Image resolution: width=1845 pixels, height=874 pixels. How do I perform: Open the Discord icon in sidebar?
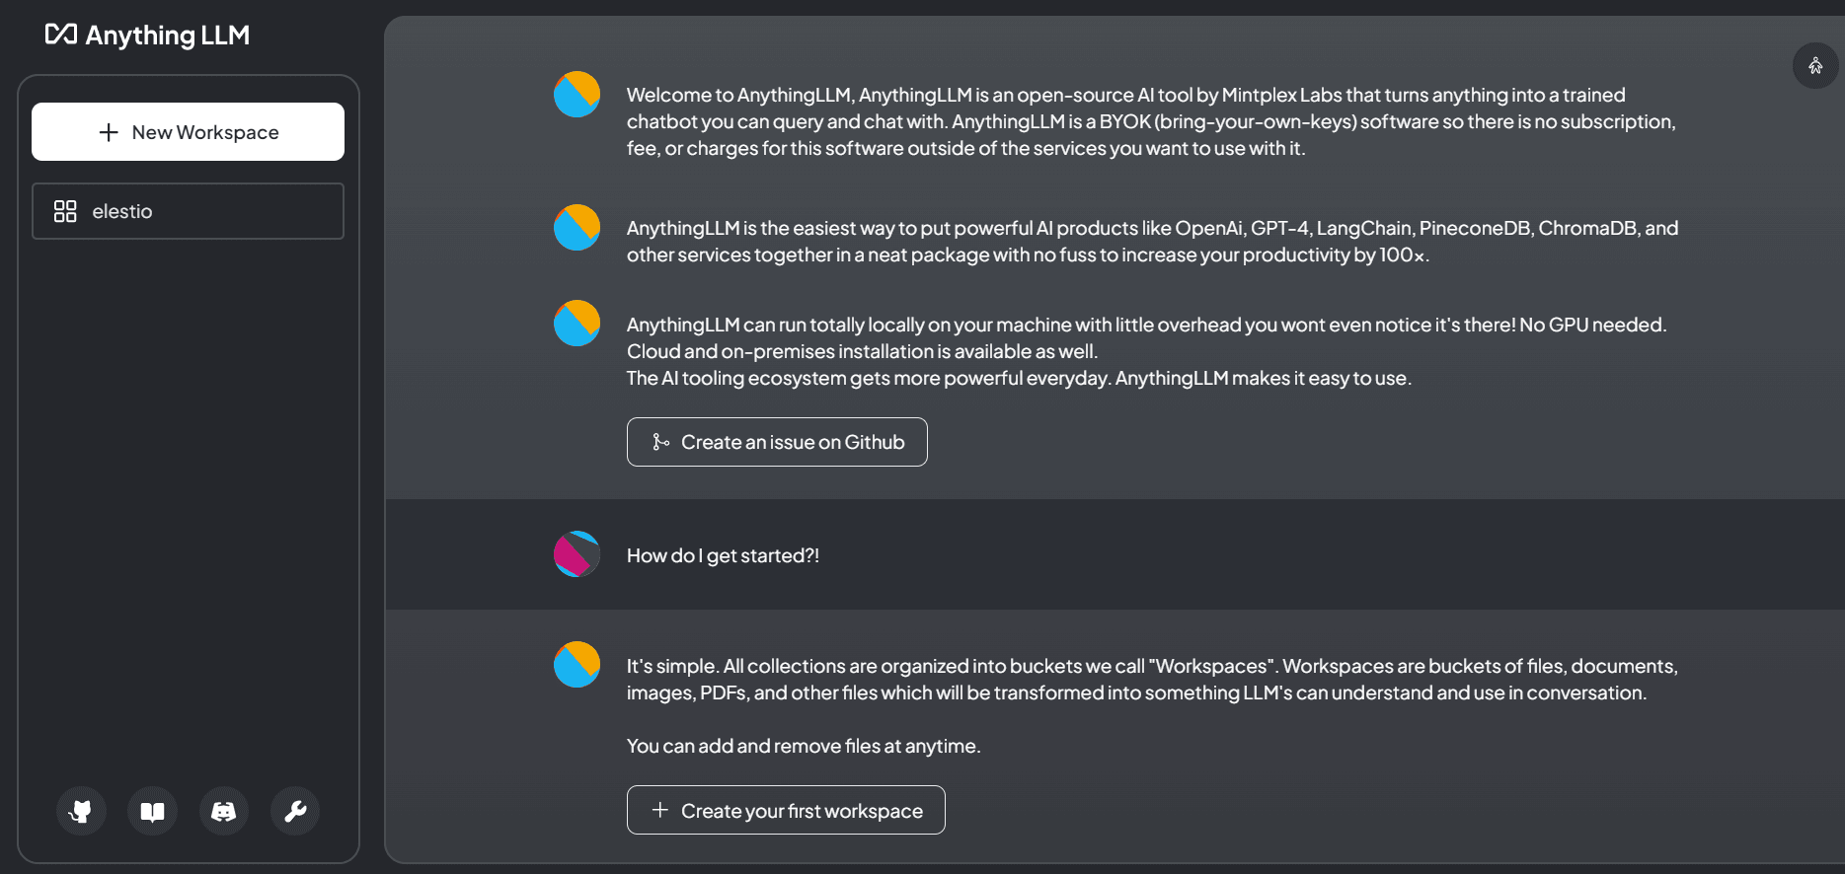tap(224, 811)
